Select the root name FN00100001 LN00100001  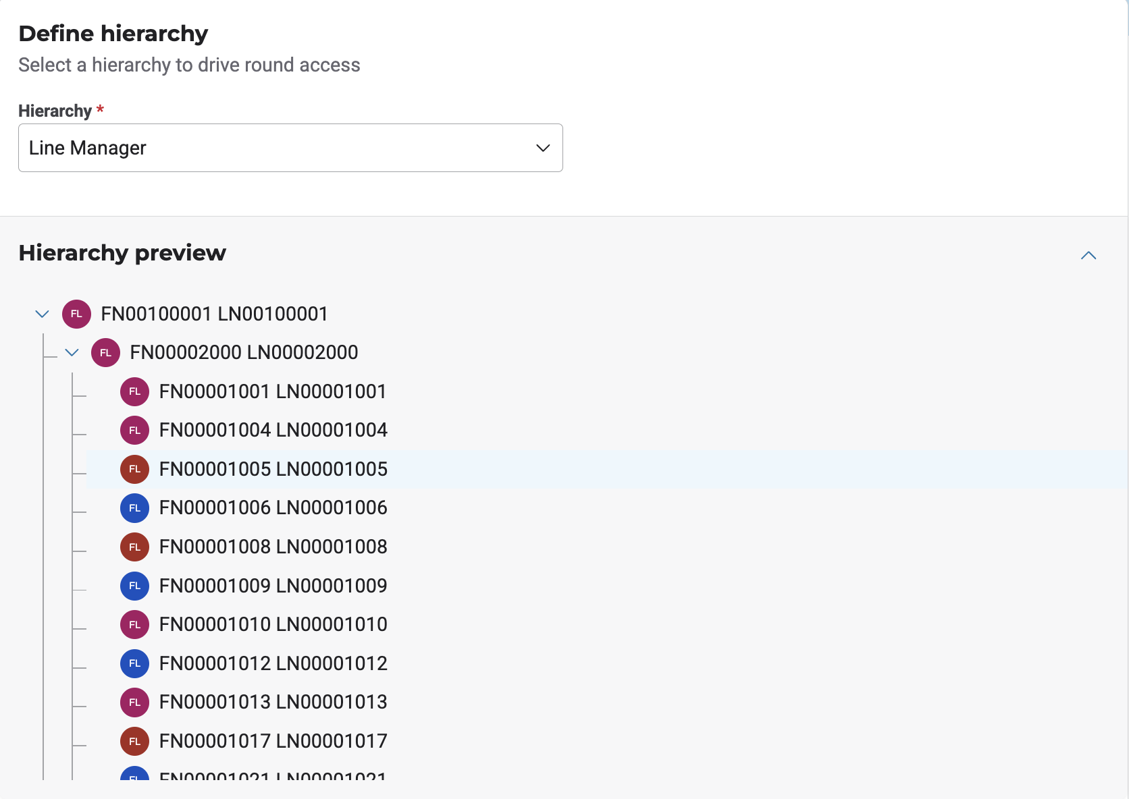coord(214,314)
